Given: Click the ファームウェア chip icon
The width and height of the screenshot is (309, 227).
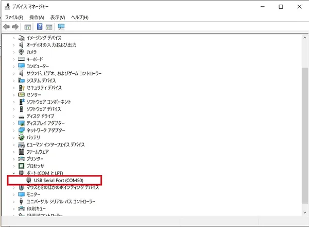Looking at the screenshot, I should point(21,152).
